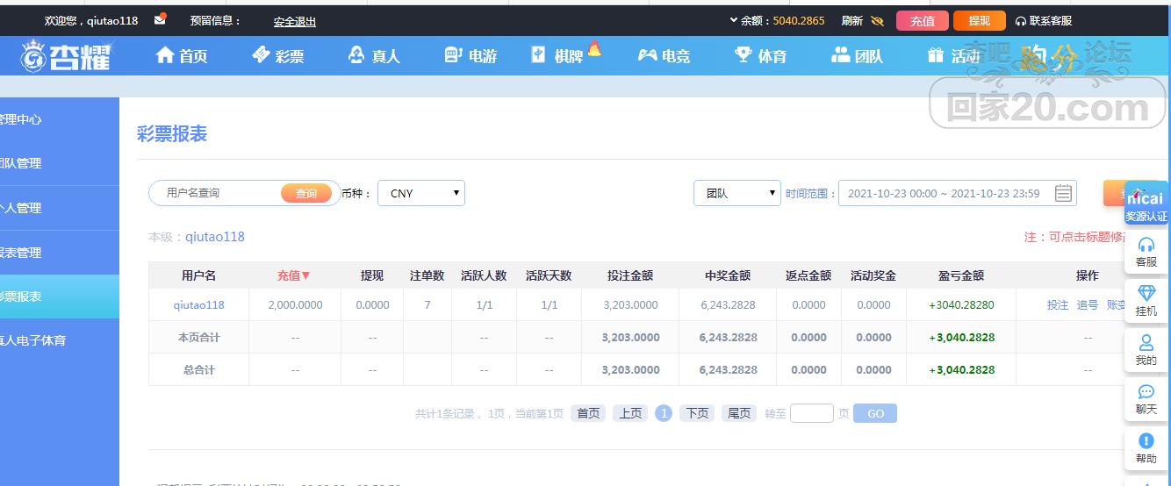
Task: Open 聊天 chat floating icon
Action: click(x=1146, y=398)
